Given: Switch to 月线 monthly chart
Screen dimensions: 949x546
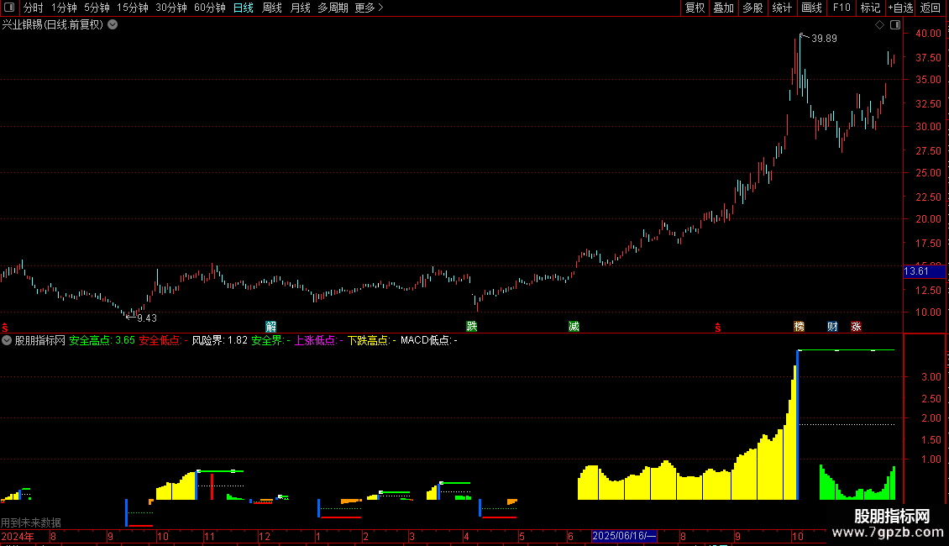Looking at the screenshot, I should click(x=300, y=8).
